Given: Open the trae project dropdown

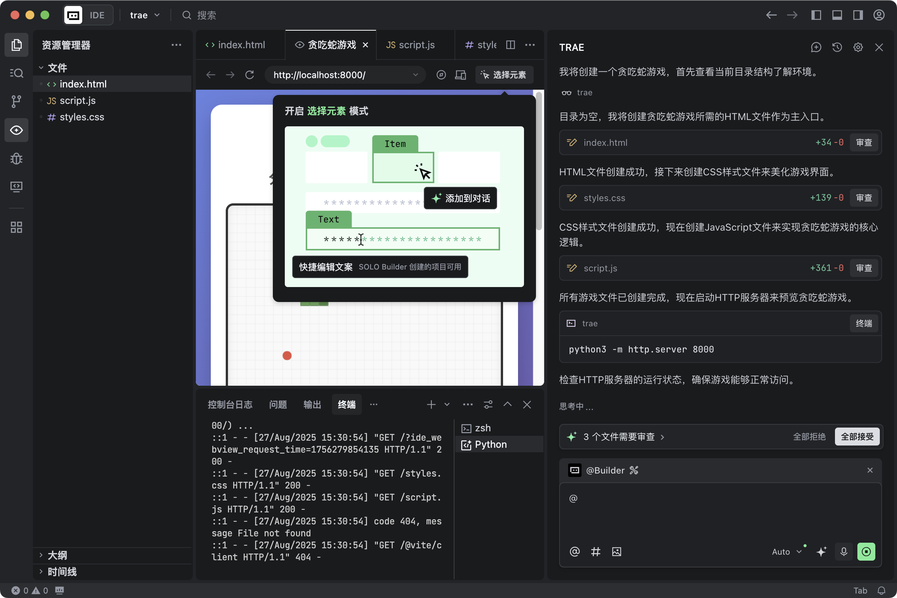Looking at the screenshot, I should pos(144,15).
